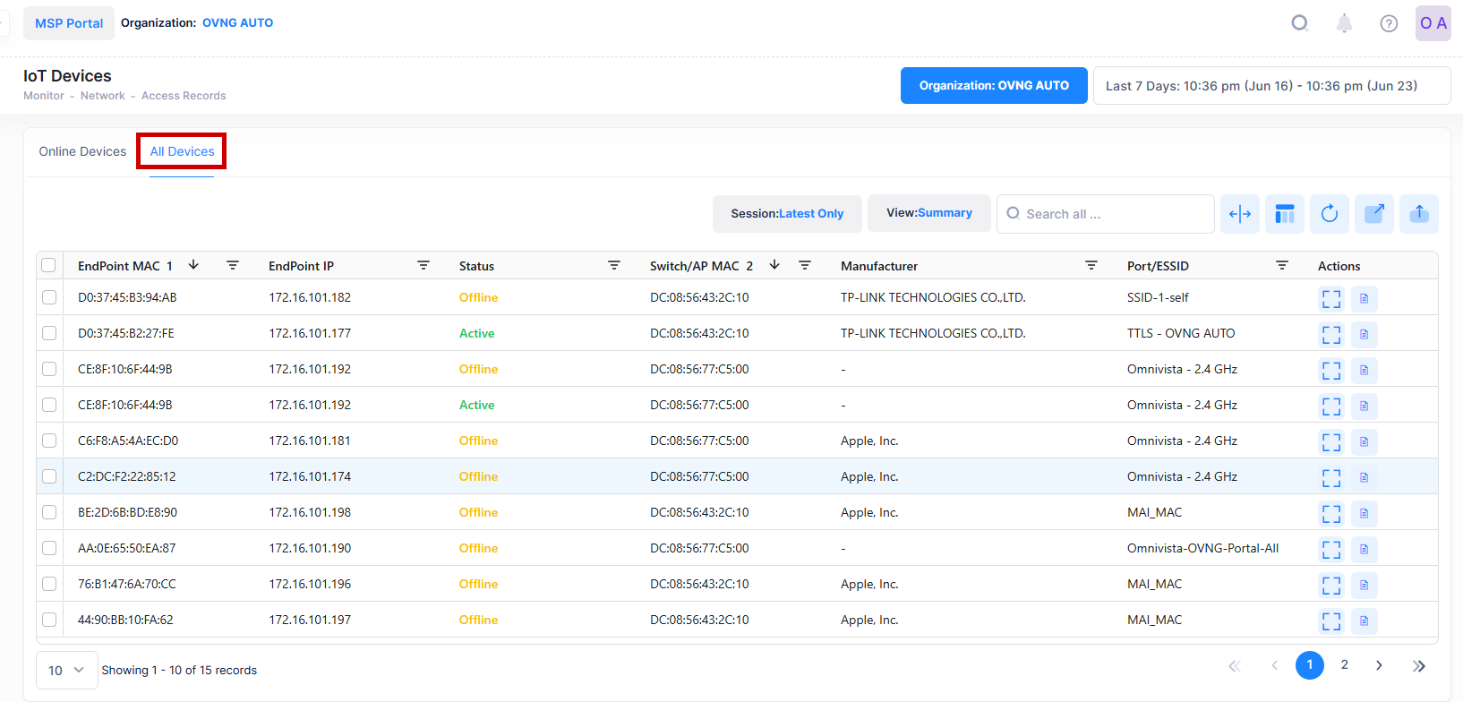The width and height of the screenshot is (1463, 702).
Task: Check the C6:F8:A5:4A:EC:D0 row checkbox
Action: point(49,441)
